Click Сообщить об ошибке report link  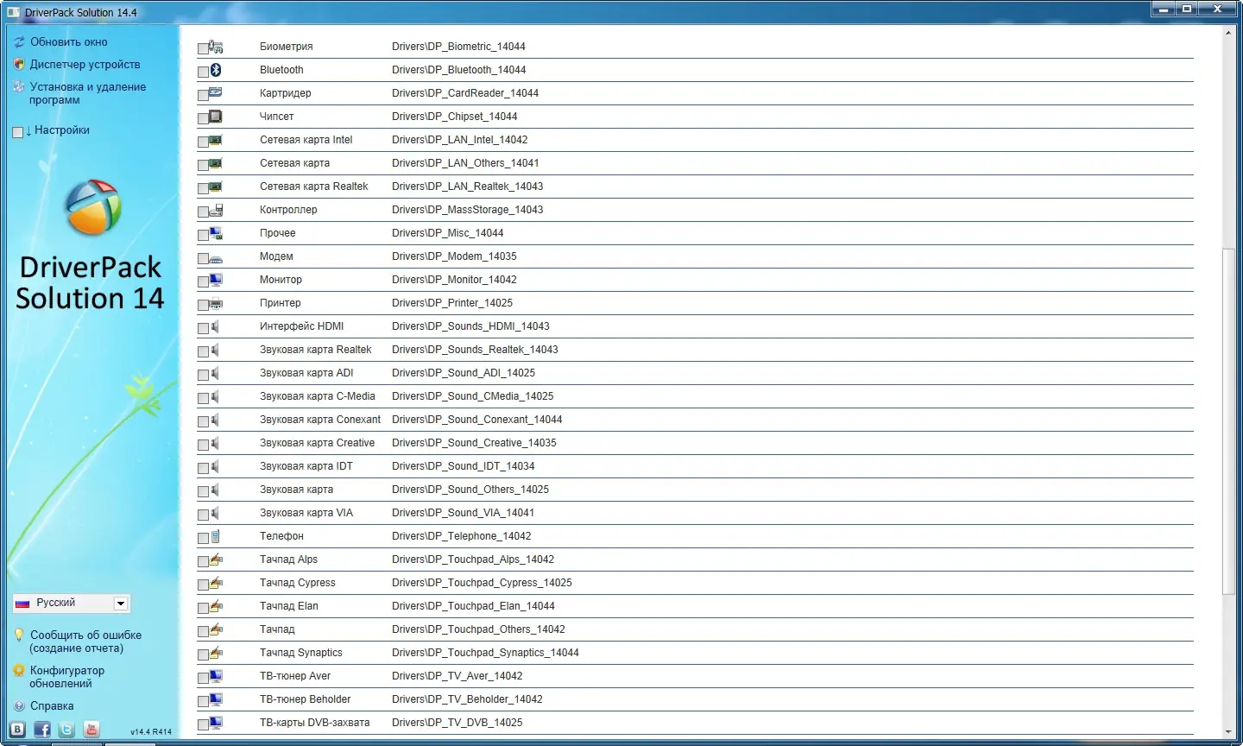pos(85,642)
